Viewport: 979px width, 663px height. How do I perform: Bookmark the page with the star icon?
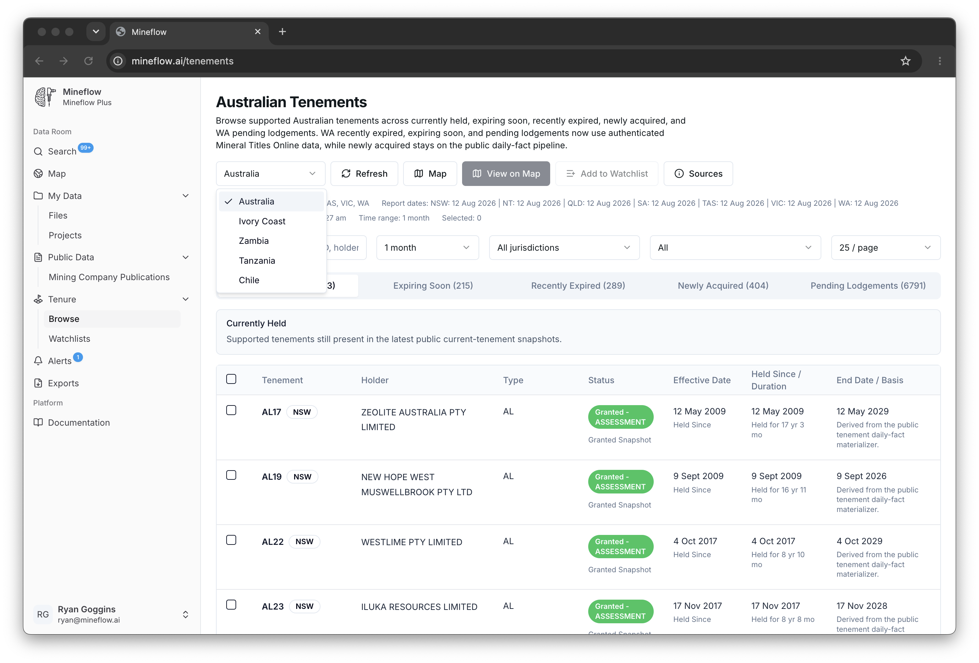point(905,61)
